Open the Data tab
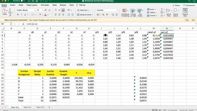This screenshot has width=197, height=111. pyautogui.click(x=54, y=5)
